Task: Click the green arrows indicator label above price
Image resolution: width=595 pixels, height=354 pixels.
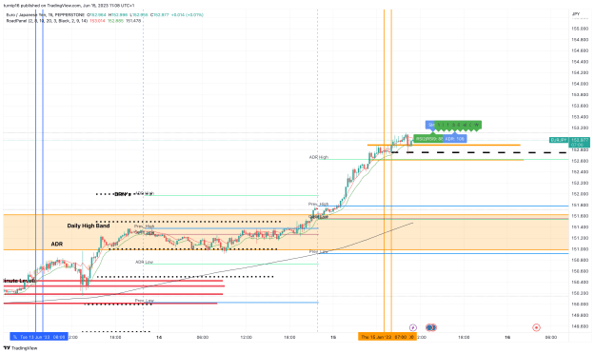Action: 458,125
